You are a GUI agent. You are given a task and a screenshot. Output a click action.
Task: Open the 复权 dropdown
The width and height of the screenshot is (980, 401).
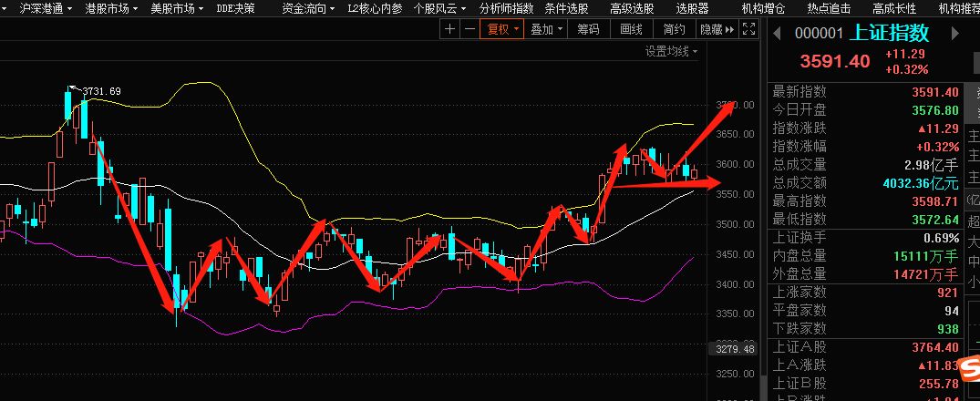502,29
